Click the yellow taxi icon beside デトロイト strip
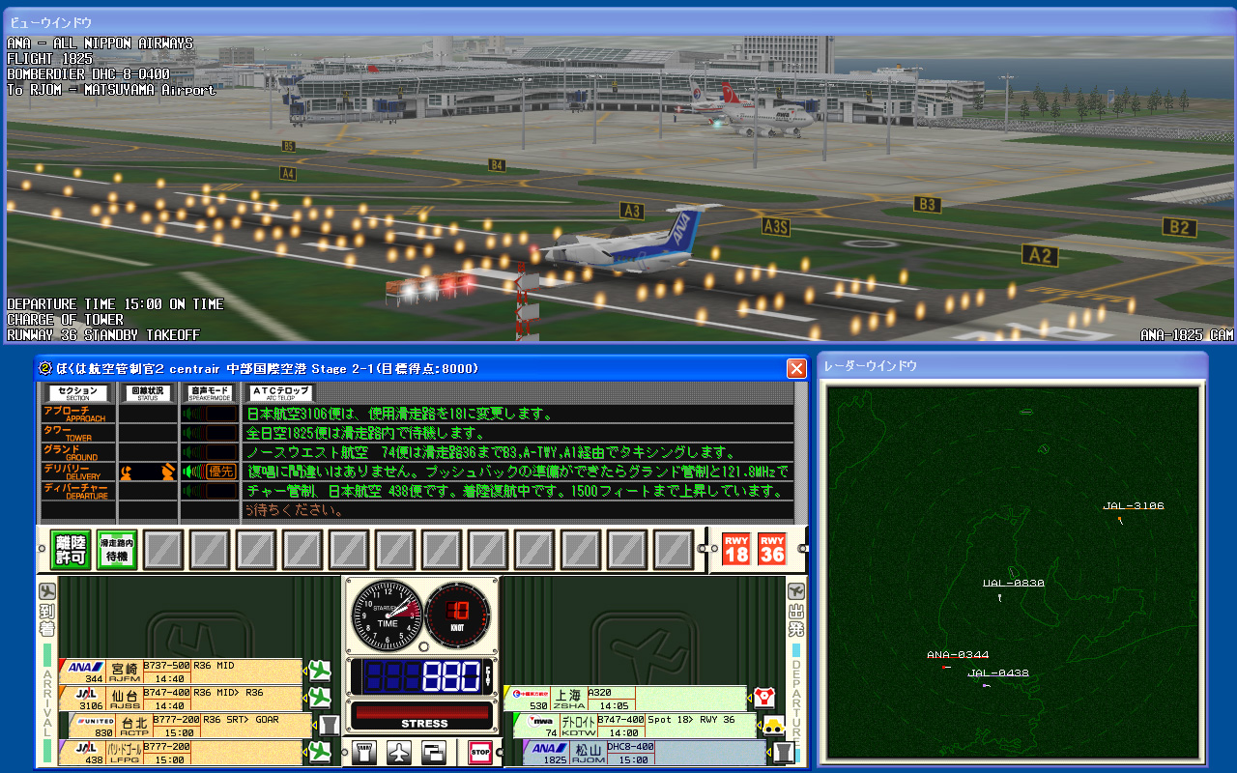The height and width of the screenshot is (773, 1237). point(774,725)
